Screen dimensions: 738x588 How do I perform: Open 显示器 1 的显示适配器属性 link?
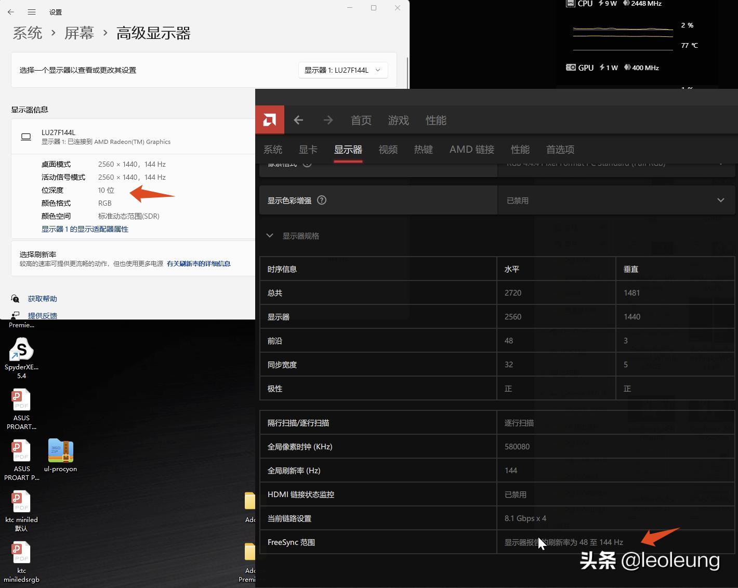click(85, 229)
